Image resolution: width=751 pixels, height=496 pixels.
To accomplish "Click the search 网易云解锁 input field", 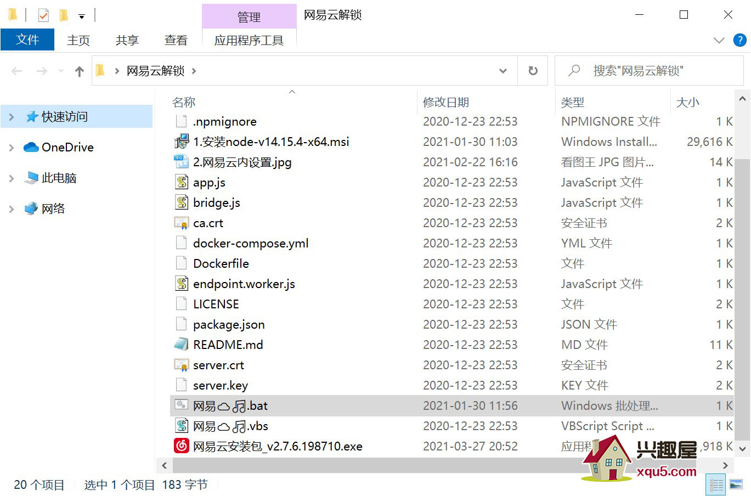I will pos(649,71).
